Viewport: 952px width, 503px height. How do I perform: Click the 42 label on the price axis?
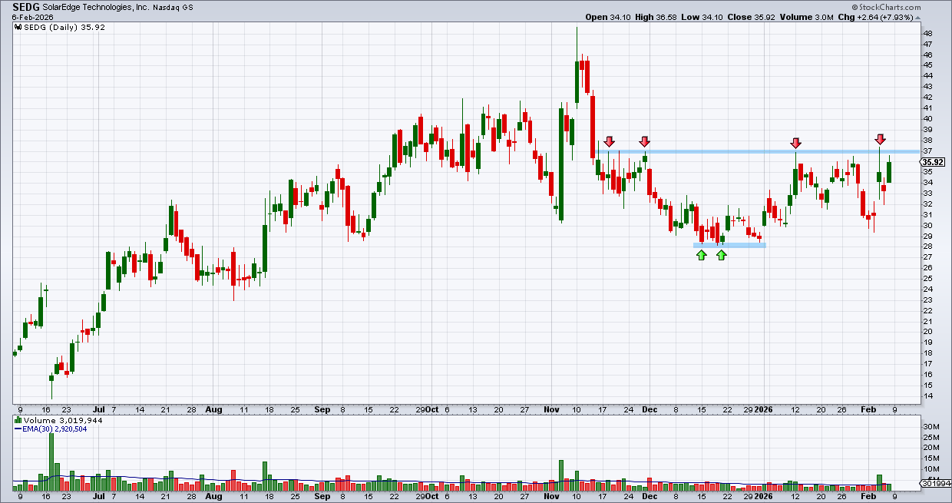[928, 98]
